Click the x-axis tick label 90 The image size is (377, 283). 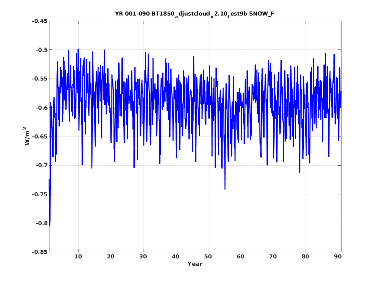pos(338,257)
